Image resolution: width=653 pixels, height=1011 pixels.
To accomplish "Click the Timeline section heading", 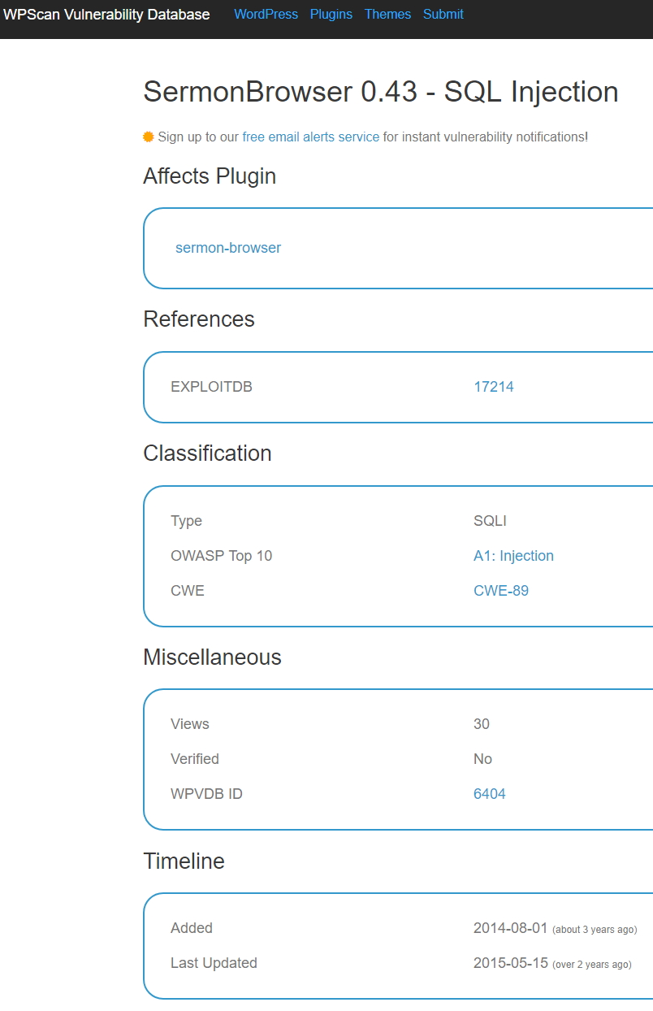I will [x=184, y=861].
